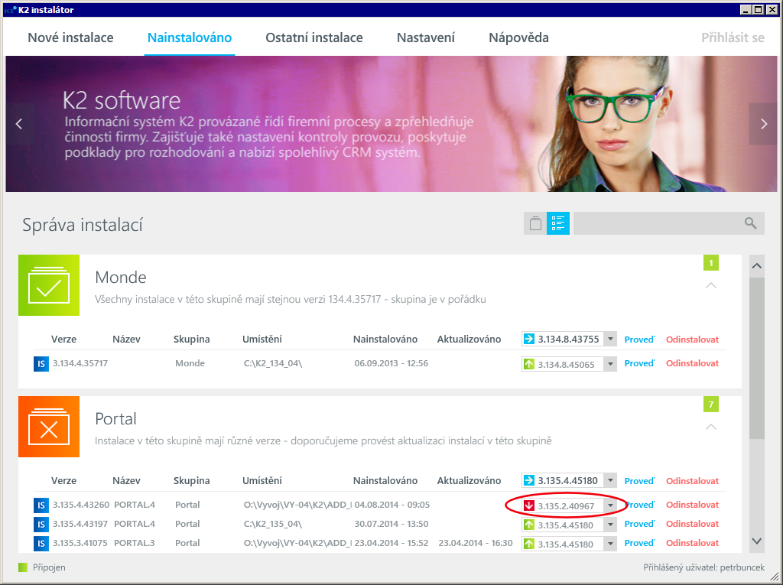
Task: Maximize the K2 instalátor window
Action: click(x=758, y=9)
